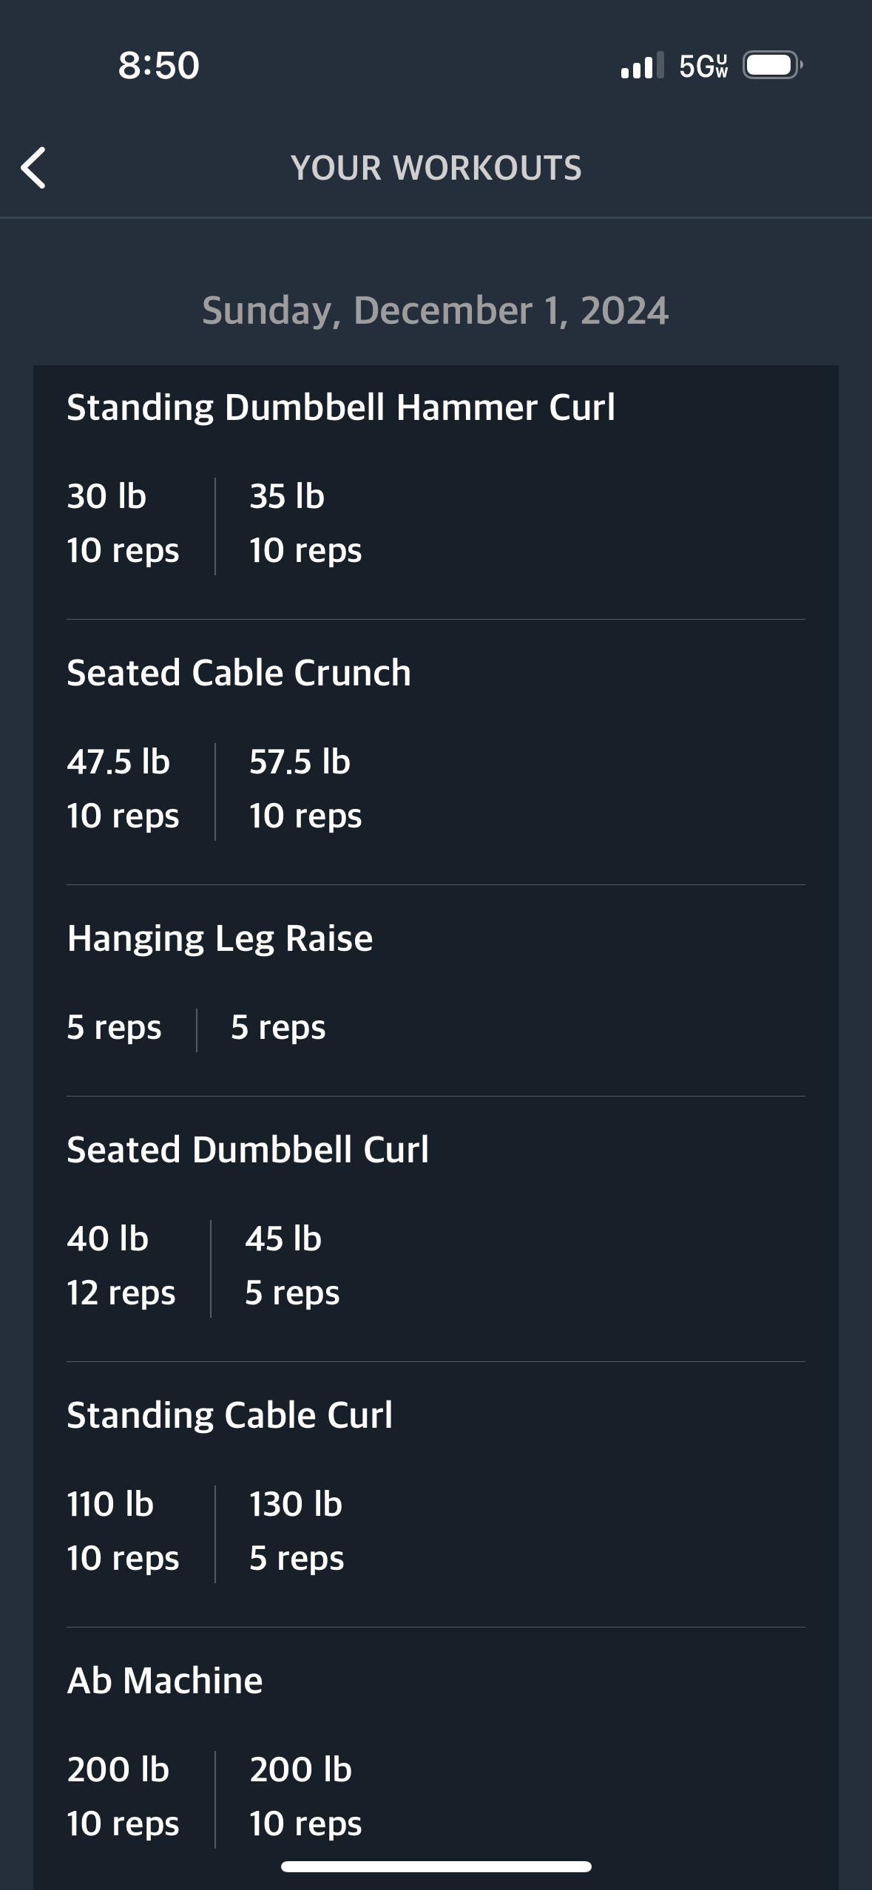Select the 57.5 lb cable crunch set
This screenshot has height=1890, width=872.
tap(305, 789)
